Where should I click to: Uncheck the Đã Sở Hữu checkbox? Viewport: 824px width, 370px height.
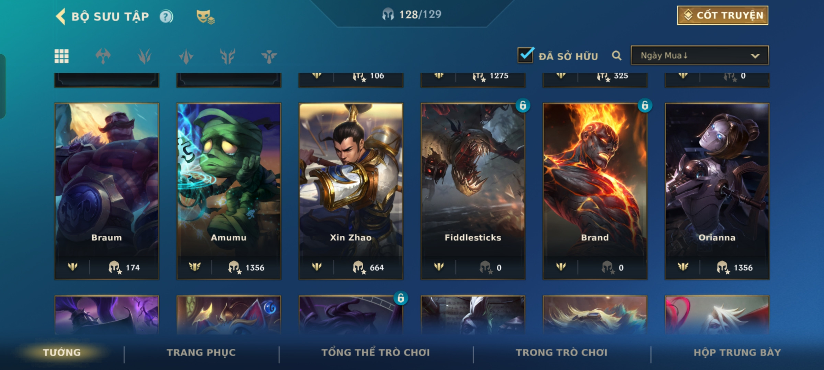click(525, 55)
